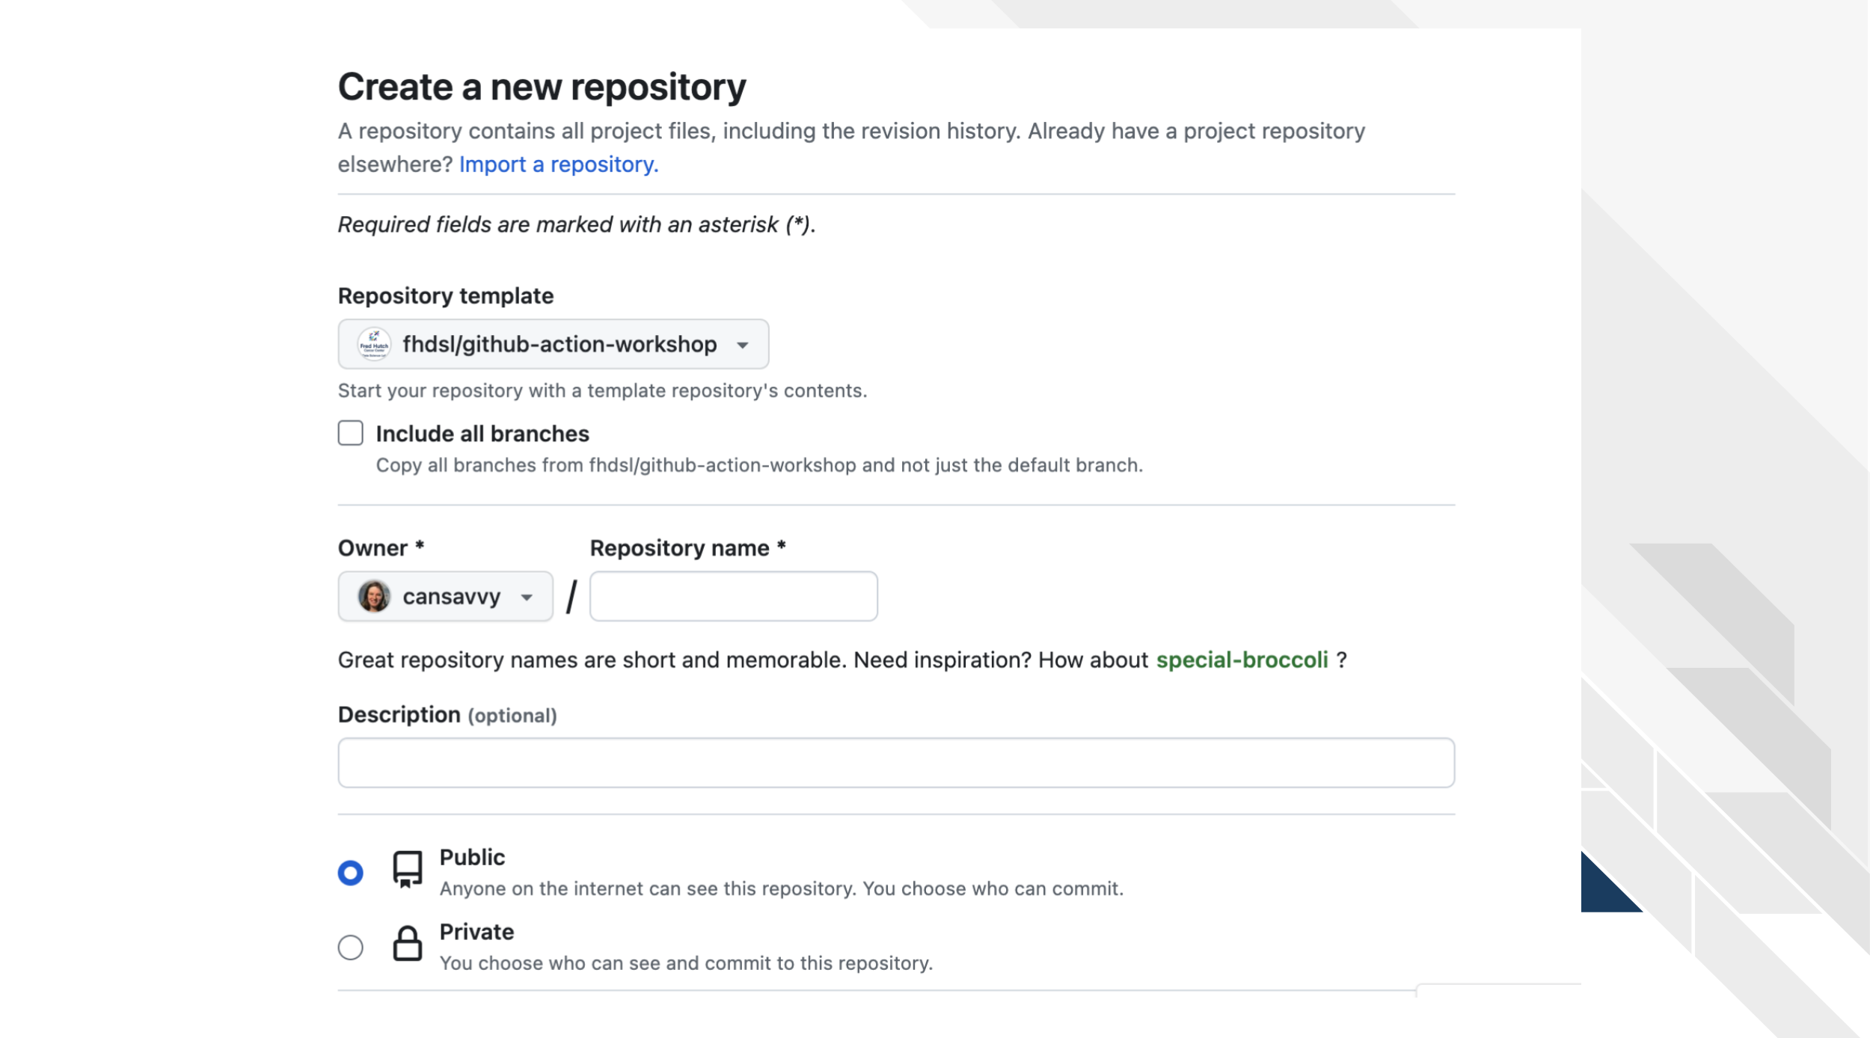The height and width of the screenshot is (1038, 1870).
Task: Click the Create a new repository heading
Action: click(542, 87)
